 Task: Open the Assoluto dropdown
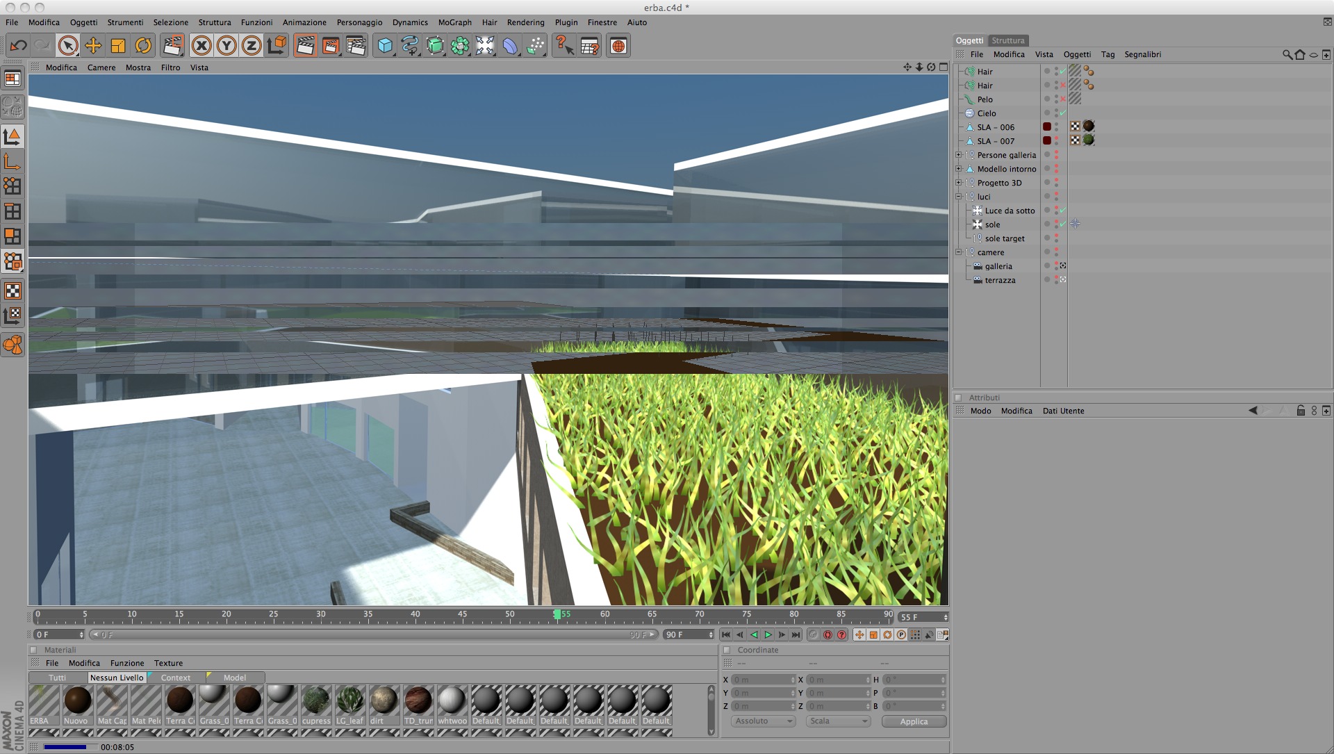tap(763, 721)
